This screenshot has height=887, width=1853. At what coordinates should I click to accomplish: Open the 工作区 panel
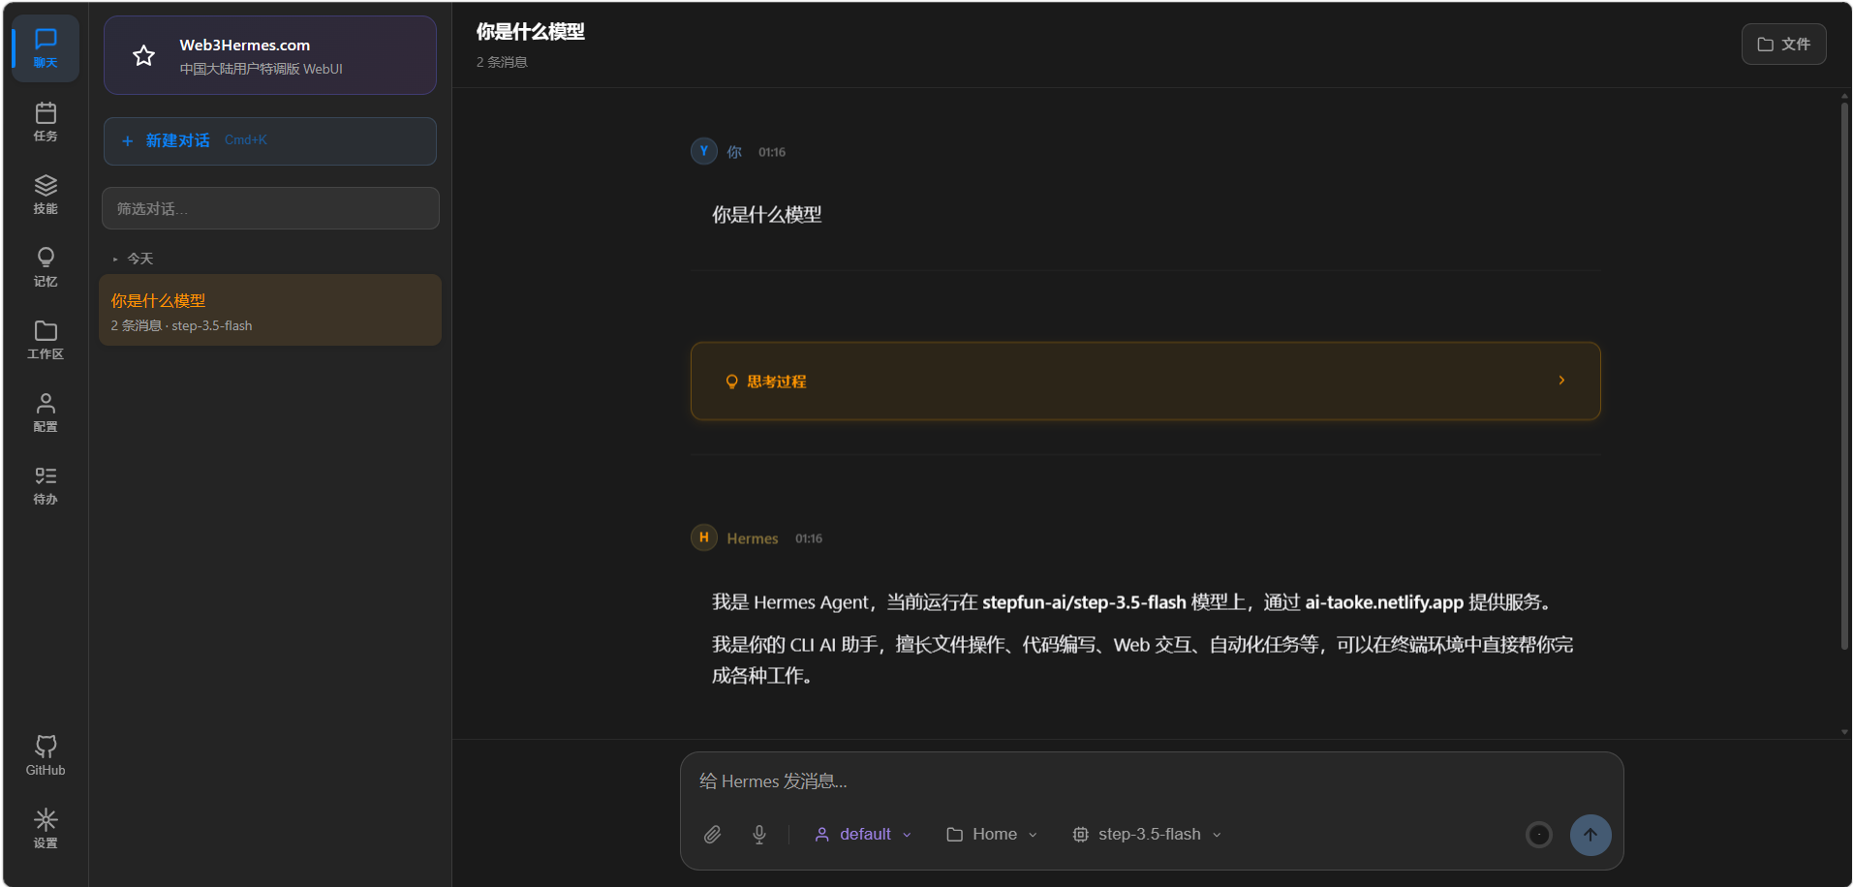[45, 339]
